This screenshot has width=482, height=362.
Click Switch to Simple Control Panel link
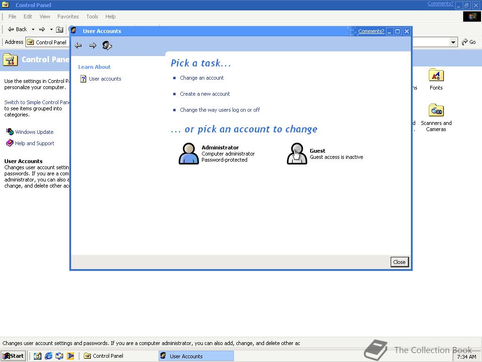[x=37, y=102]
